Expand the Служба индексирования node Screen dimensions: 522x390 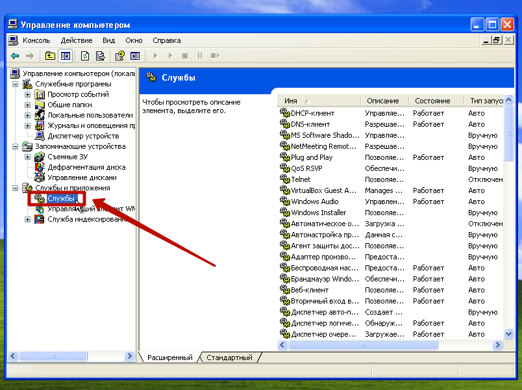(x=28, y=219)
